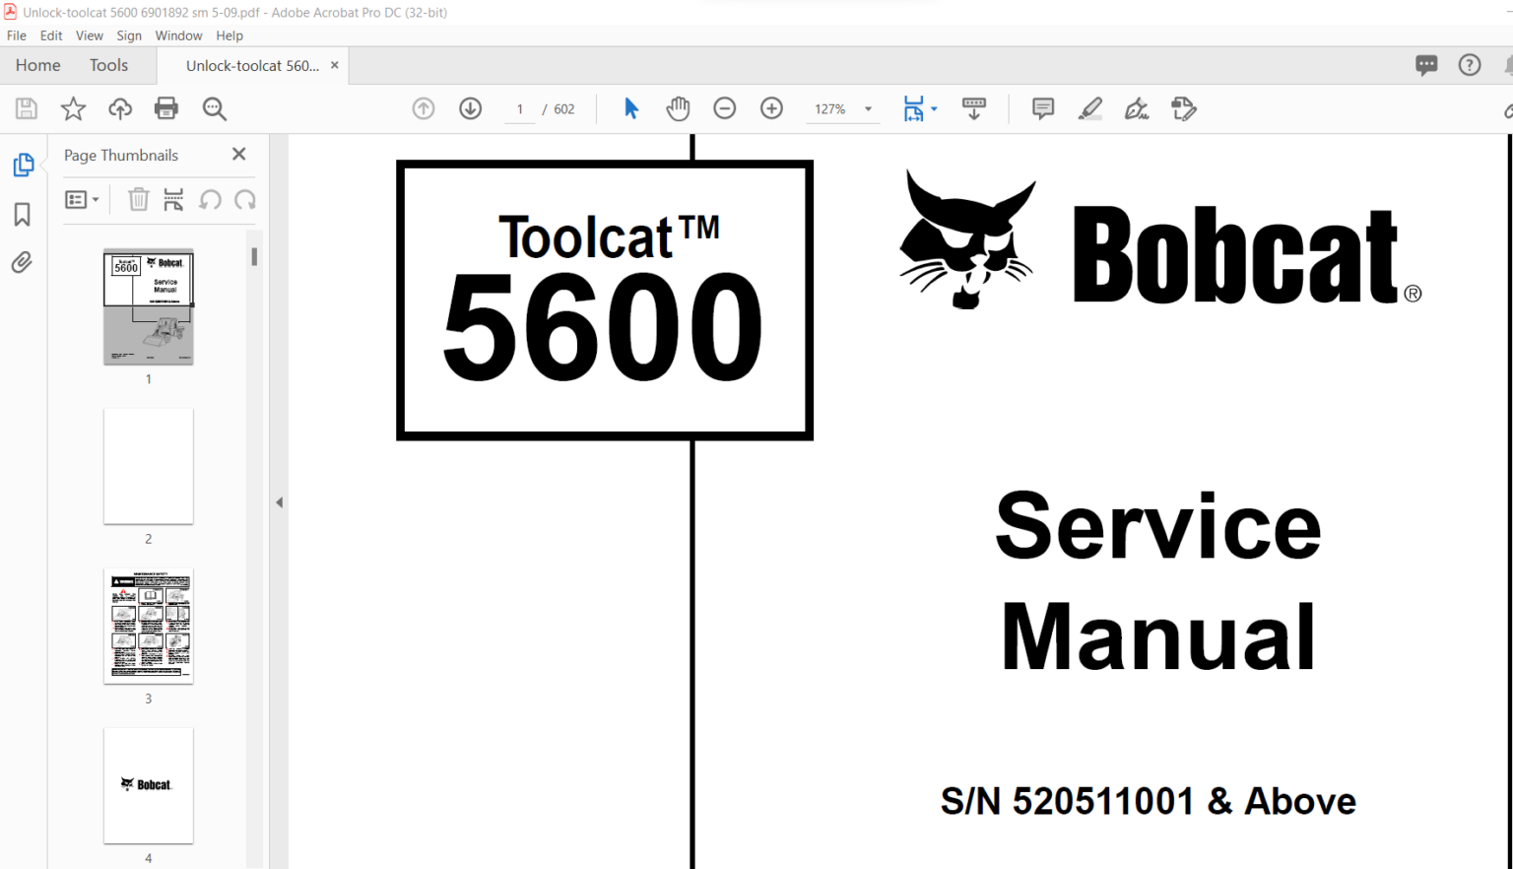Open the chat notifications icon
This screenshot has width=1513, height=869.
1426,66
